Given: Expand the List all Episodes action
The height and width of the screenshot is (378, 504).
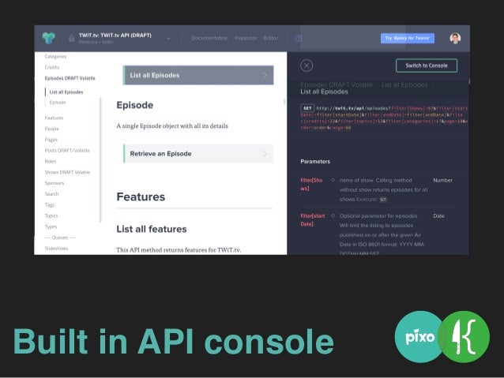Looking at the screenshot, I should pyautogui.click(x=198, y=75).
